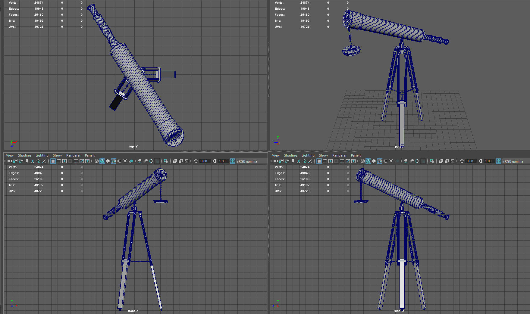Toggle Grid display in front panel toolbar
The image size is (530, 314).
click(53, 161)
